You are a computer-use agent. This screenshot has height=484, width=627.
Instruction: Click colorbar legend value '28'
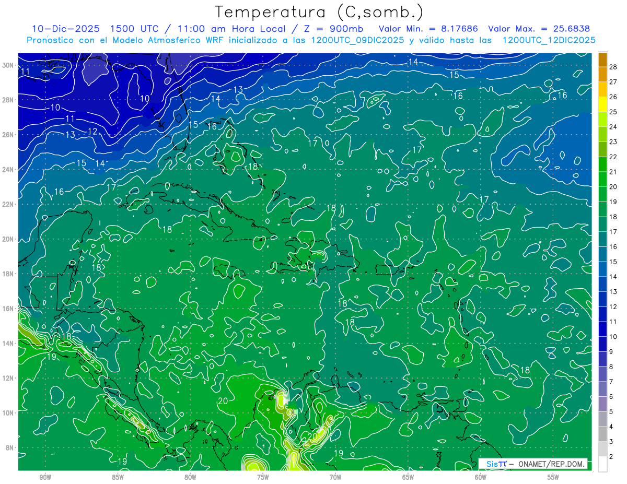pos(613,66)
